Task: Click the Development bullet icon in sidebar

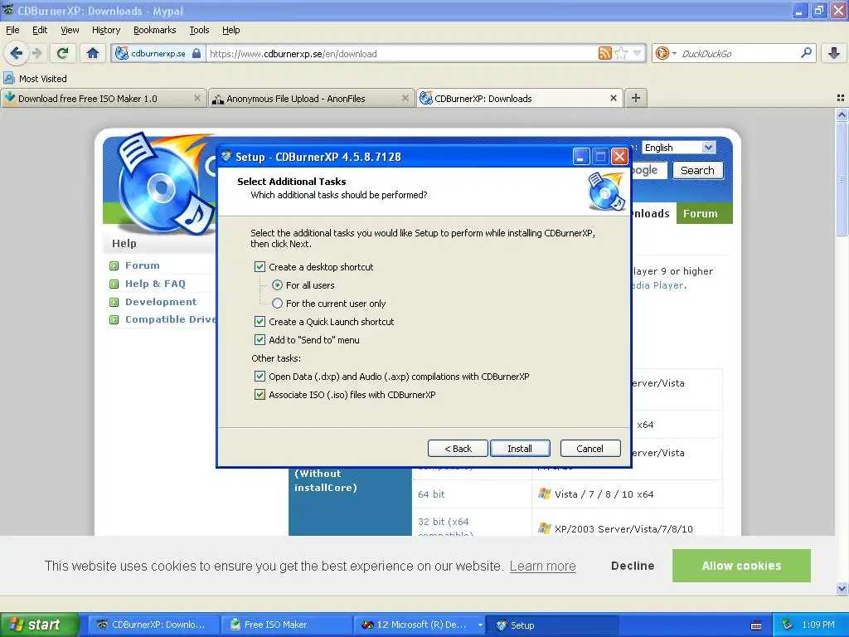Action: pos(114,302)
